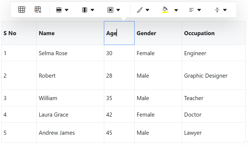Click the vertical alignment icon
This screenshot has width=248, height=145.
(x=217, y=10)
